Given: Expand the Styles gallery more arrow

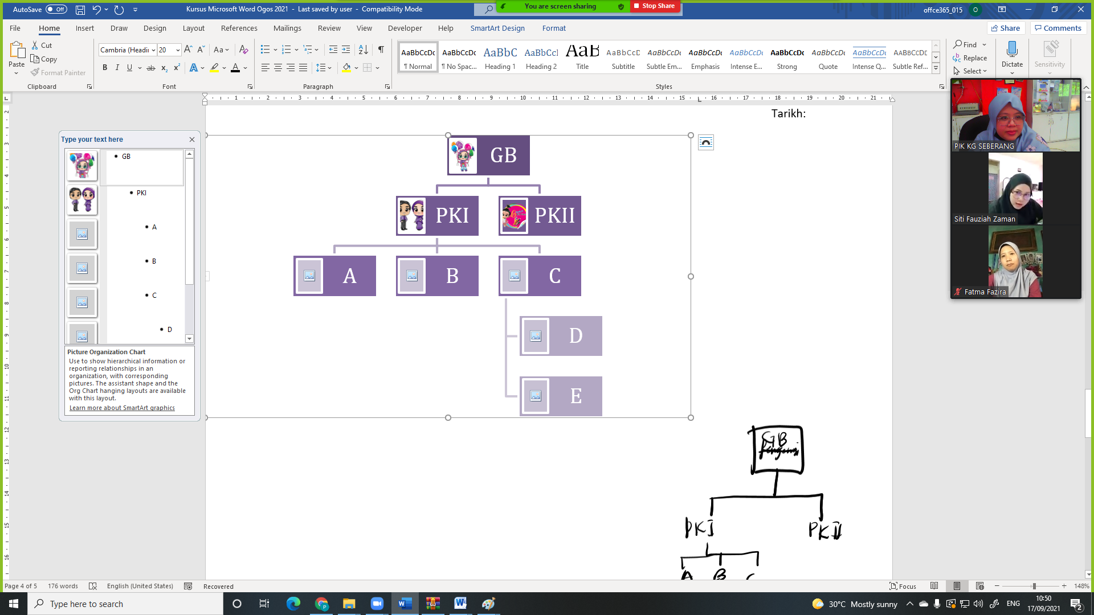Looking at the screenshot, I should tap(936, 68).
